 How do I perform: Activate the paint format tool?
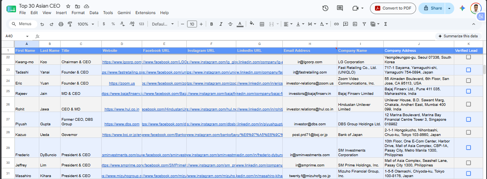[x=70, y=24]
